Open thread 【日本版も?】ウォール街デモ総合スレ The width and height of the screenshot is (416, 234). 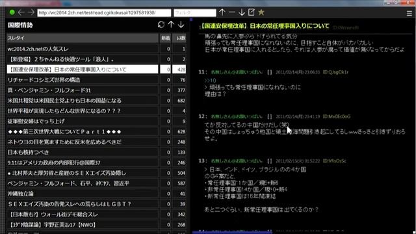click(x=83, y=214)
